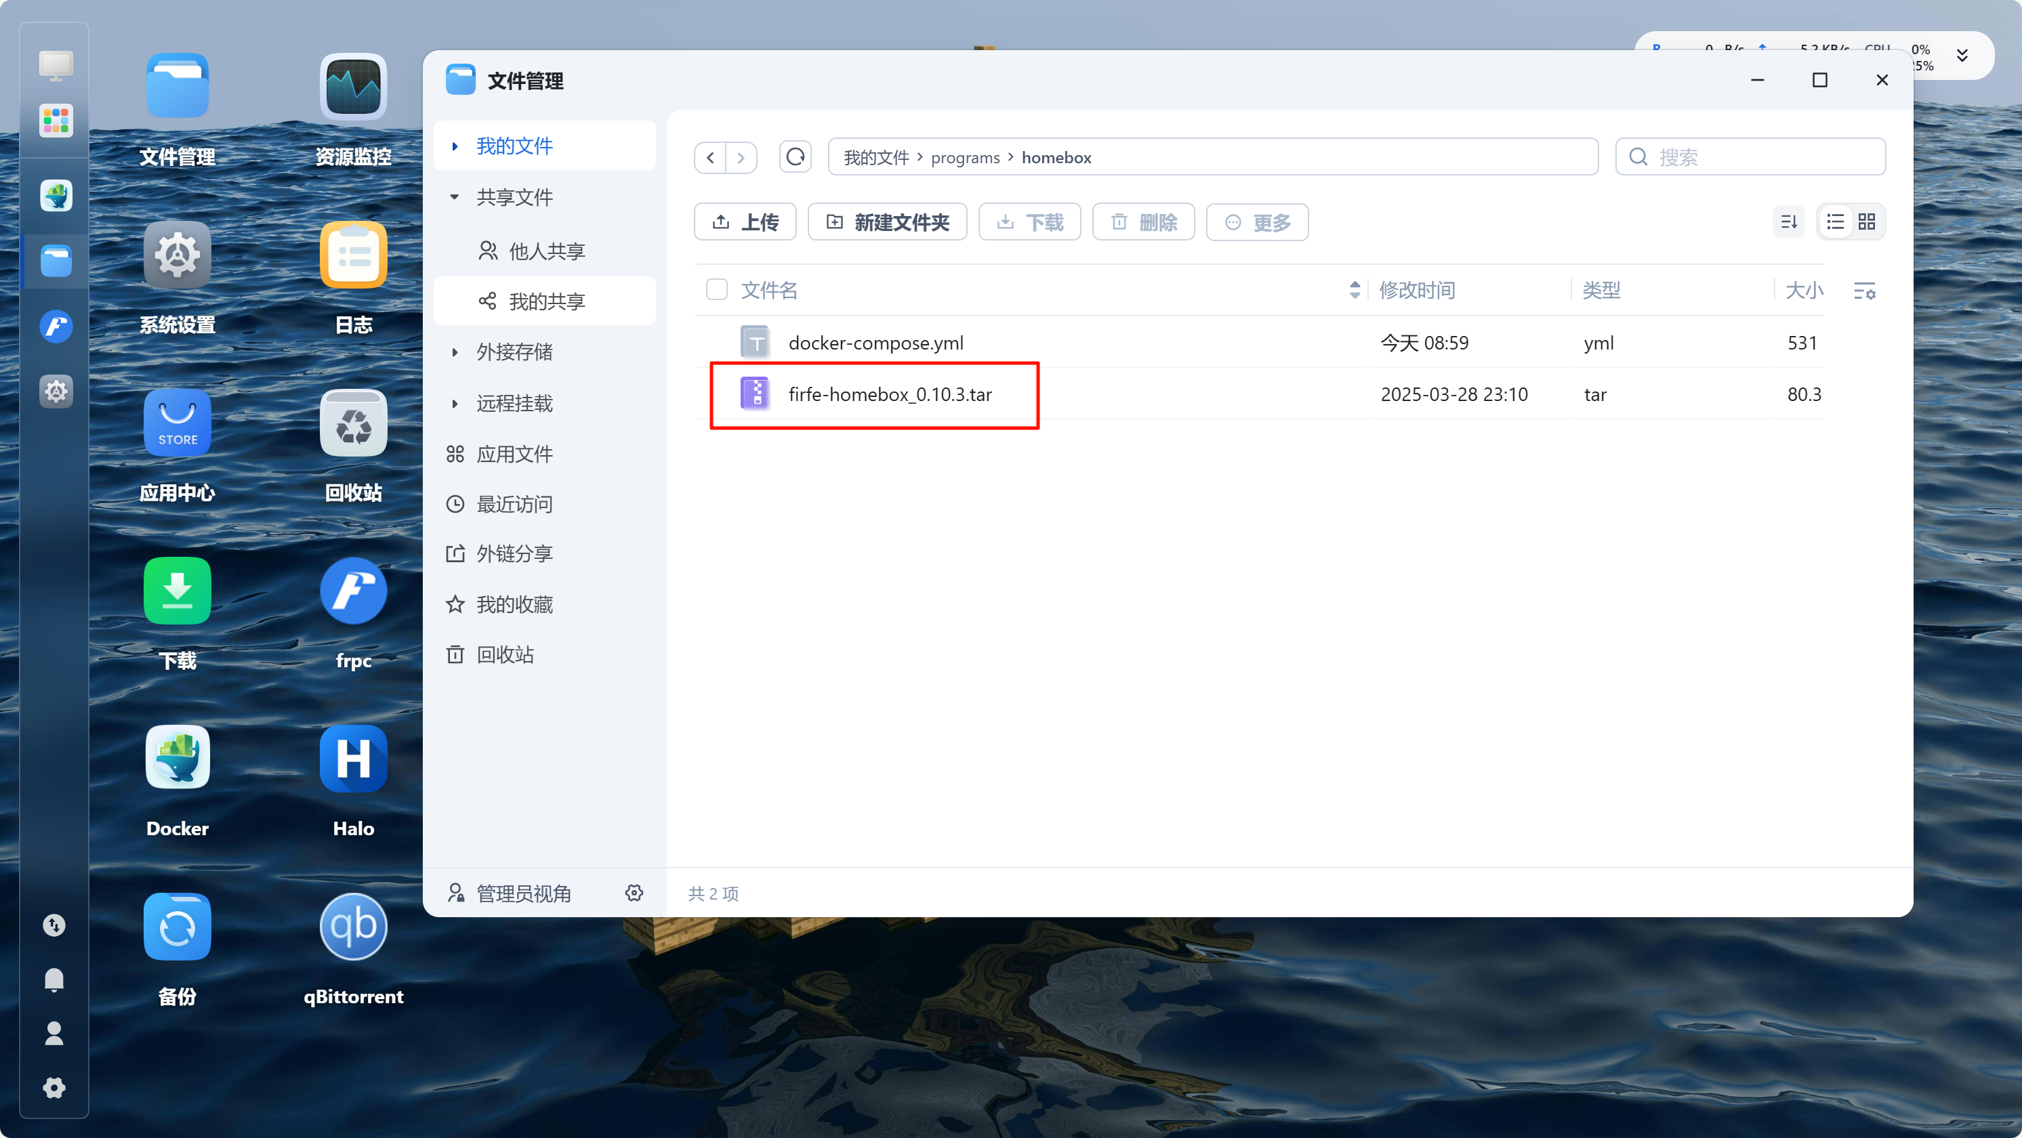Click the 下载 toolbar button
Image resolution: width=2022 pixels, height=1138 pixels.
tap(1029, 222)
